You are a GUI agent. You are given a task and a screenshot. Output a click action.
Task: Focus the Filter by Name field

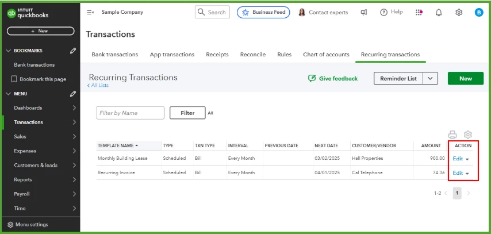[131, 113]
